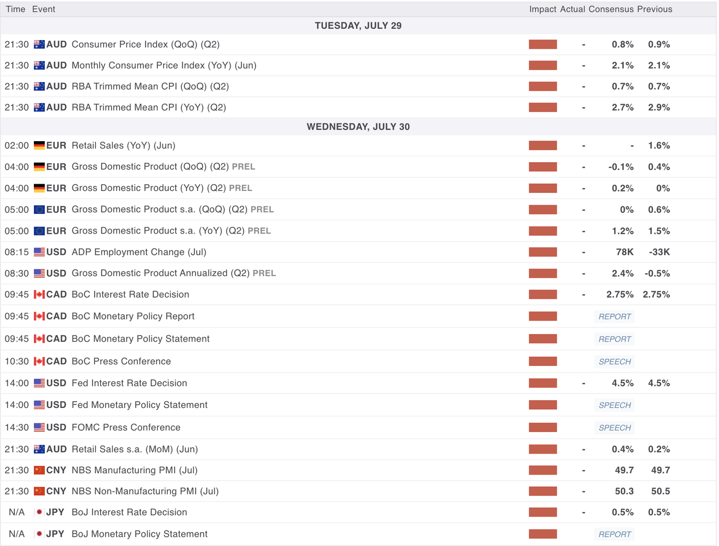Screen dimensions: 719x546
Task: Click the Japanese flag beside BoJ Interest Rate Decision
Action: point(39,513)
